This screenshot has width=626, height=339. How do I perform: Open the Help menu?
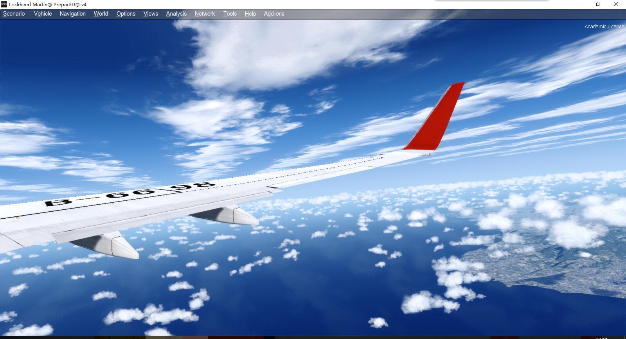pos(250,14)
